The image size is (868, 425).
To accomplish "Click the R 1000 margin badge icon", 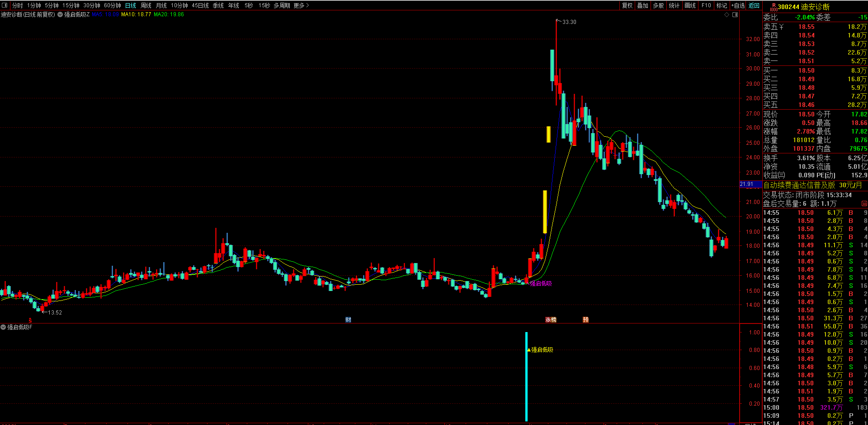I will [x=774, y=7].
